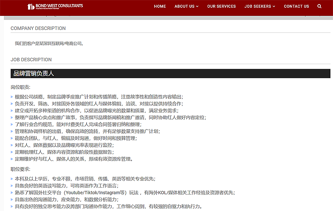The height and width of the screenshot is (211, 333).
Task: Click the 岗位职责 section label
Action: pos(20,87)
